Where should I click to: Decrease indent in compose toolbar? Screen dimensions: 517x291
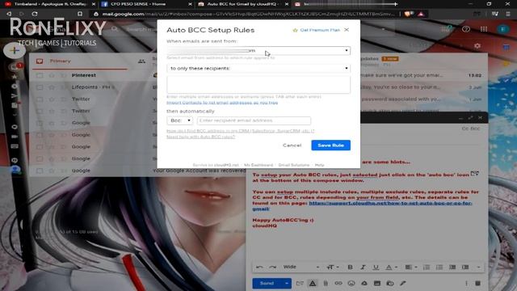[x=452, y=267]
